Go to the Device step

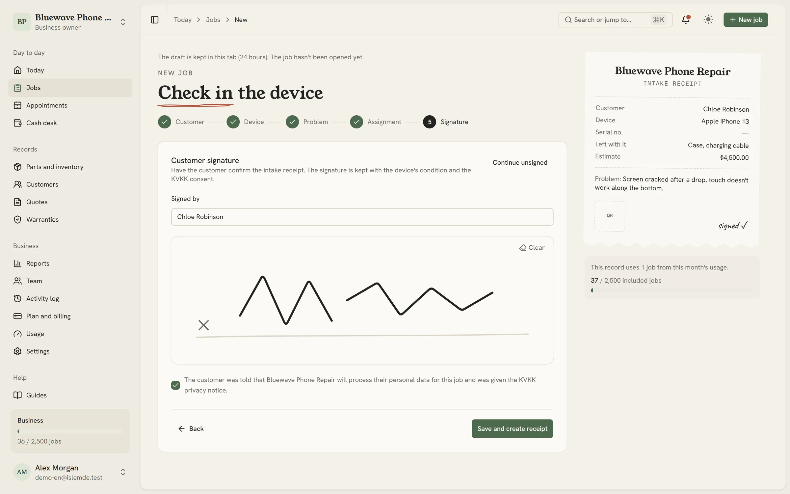245,122
